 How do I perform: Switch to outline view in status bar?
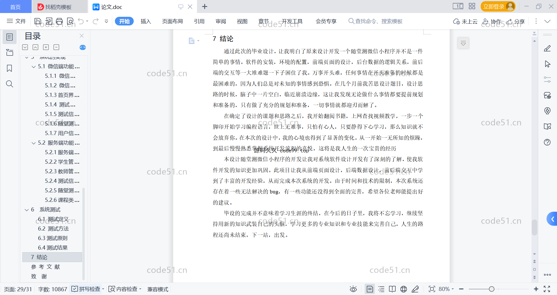(381, 289)
